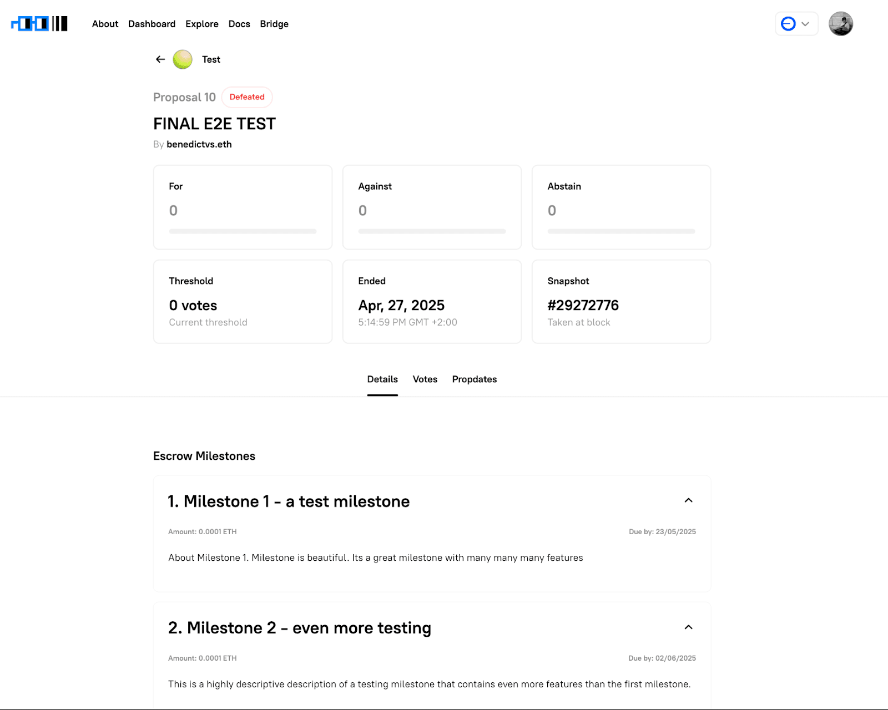Select the Details tab
The height and width of the screenshot is (710, 888).
[x=382, y=379]
